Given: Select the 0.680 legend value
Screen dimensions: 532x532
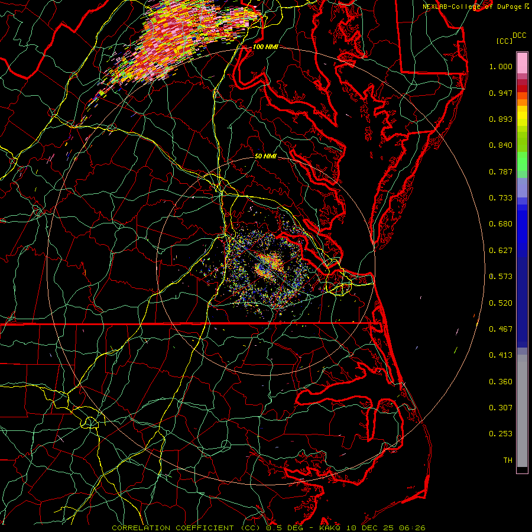Looking at the screenshot, I should [x=501, y=224].
